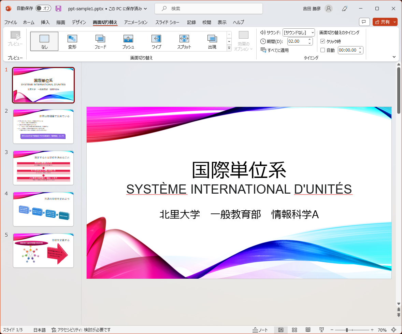
Task: Uncheck the クリック時 checkbox
Action: click(322, 41)
